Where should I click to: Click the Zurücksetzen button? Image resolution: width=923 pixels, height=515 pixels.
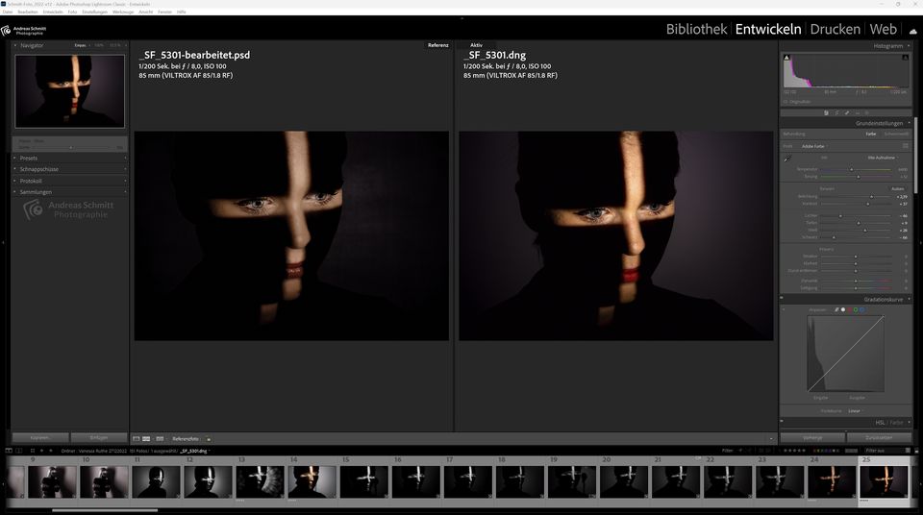879,438
